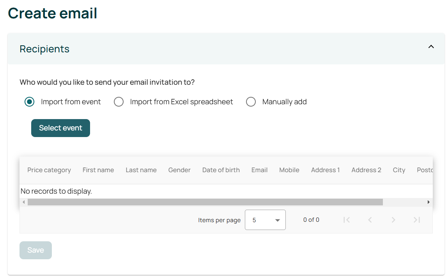Image resolution: width=448 pixels, height=278 pixels.
Task: Select Import from event radio button
Action: (30, 102)
